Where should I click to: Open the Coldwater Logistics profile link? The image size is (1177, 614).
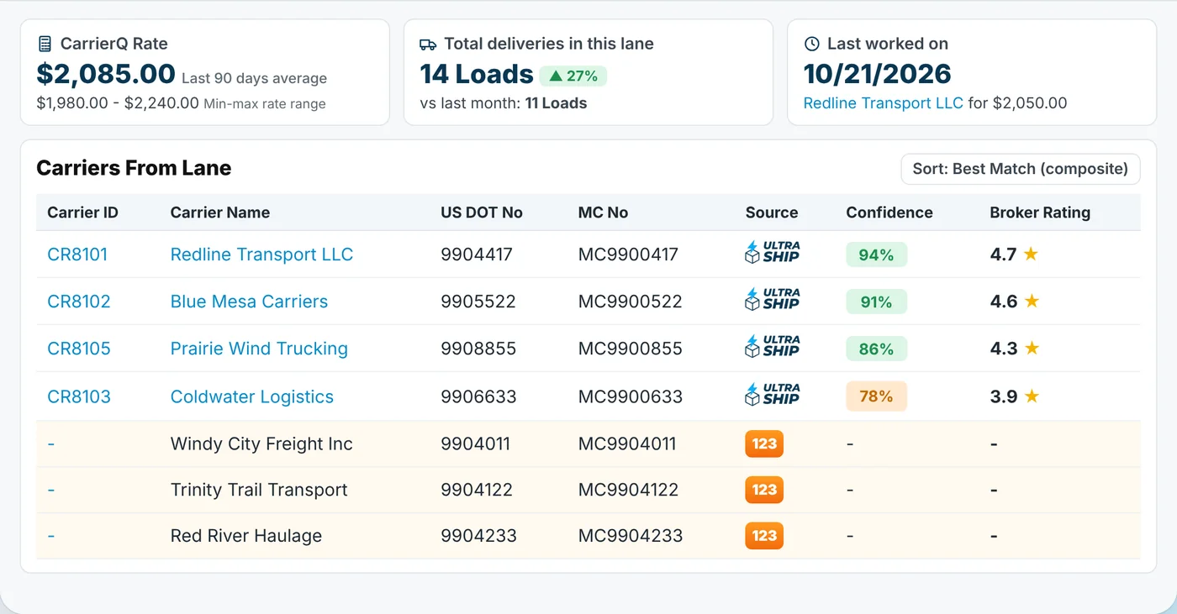pyautogui.click(x=252, y=396)
